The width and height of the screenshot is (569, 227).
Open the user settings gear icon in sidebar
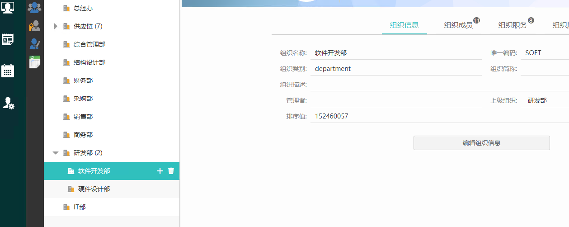pos(8,103)
